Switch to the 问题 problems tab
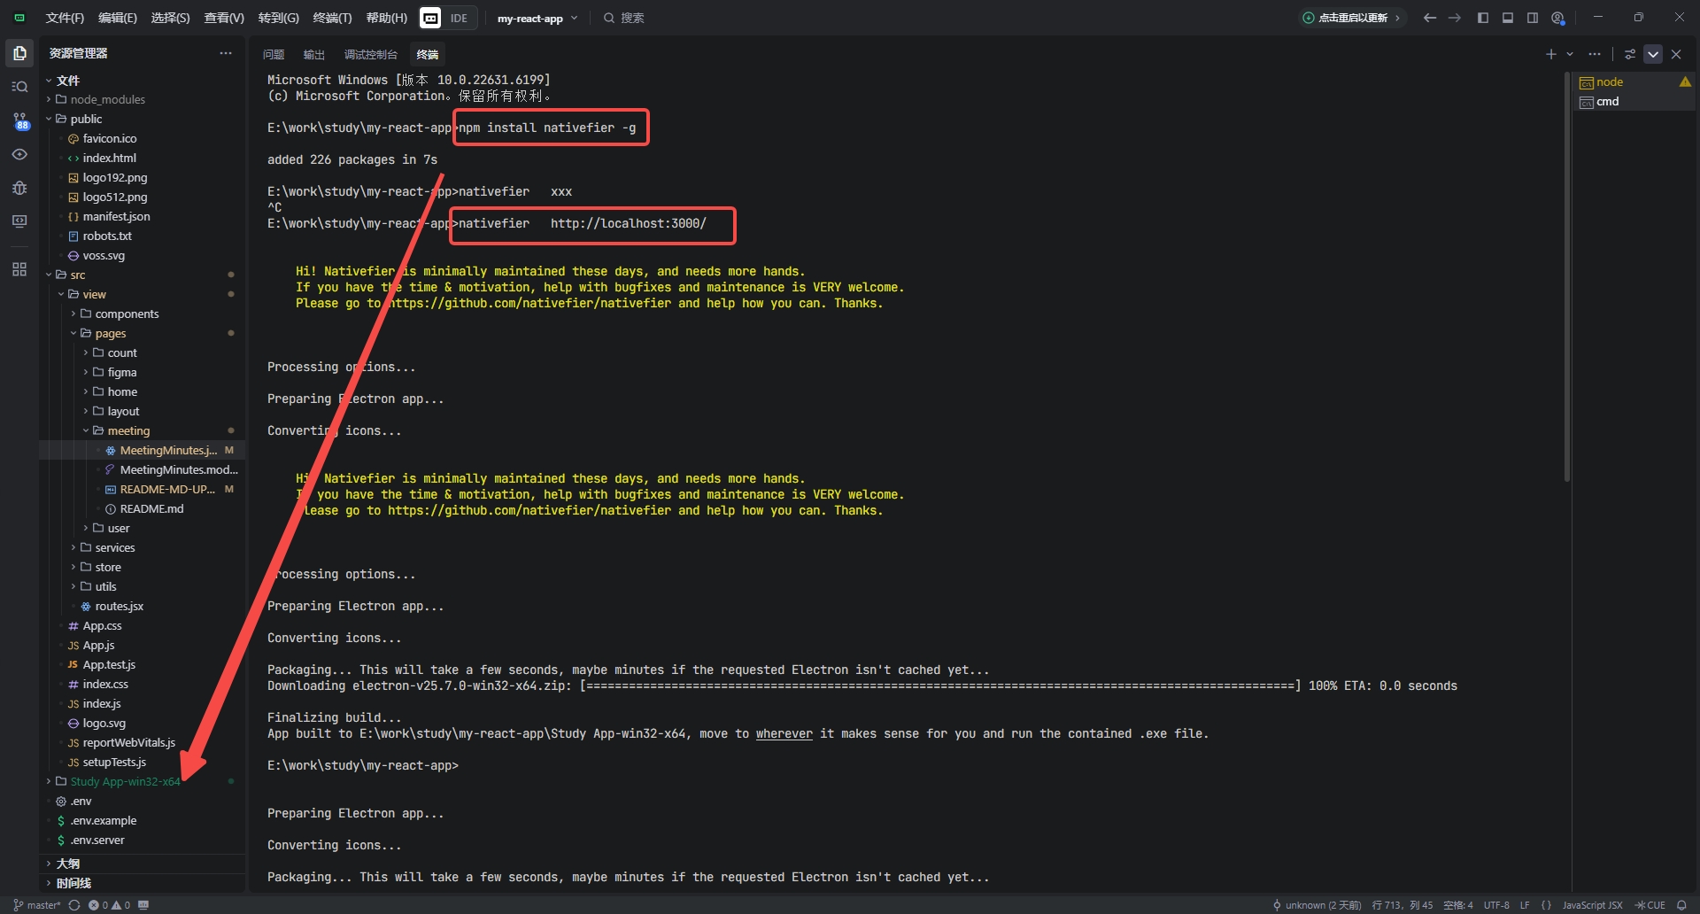1700x914 pixels. (x=274, y=55)
